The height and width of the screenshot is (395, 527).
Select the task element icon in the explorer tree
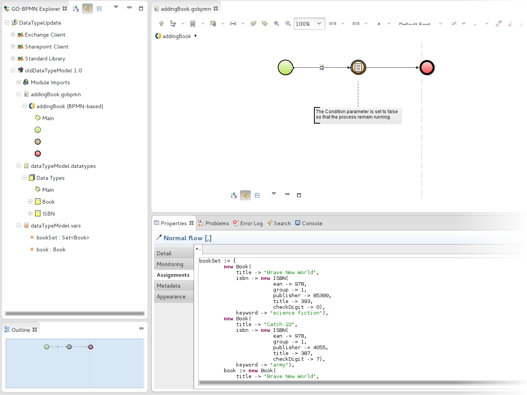click(38, 142)
